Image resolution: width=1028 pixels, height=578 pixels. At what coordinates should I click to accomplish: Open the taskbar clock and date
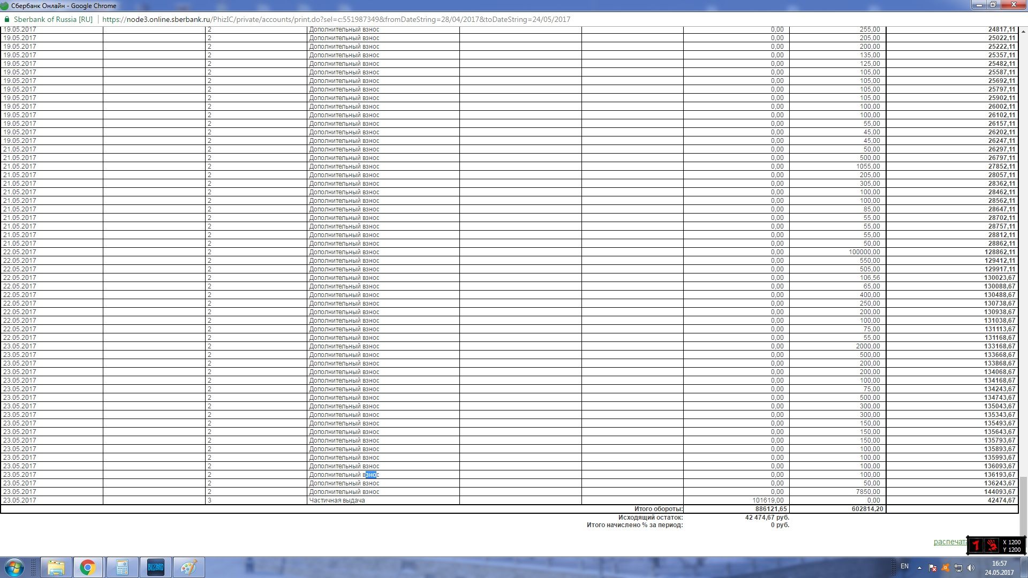tap(999, 567)
